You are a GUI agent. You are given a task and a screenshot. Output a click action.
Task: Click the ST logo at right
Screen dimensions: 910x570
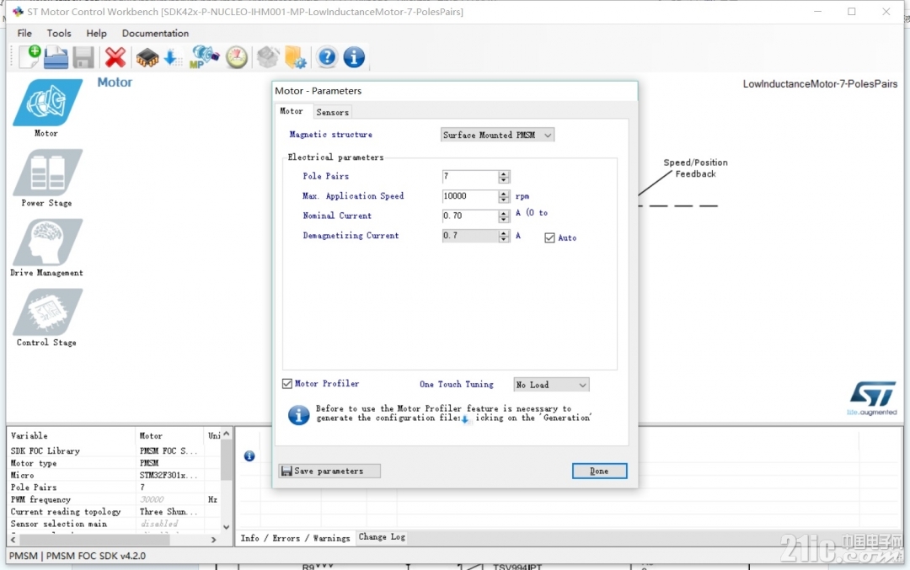(x=873, y=398)
